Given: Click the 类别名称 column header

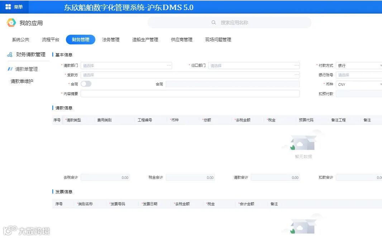Looking at the screenshot, I should click(85, 204).
